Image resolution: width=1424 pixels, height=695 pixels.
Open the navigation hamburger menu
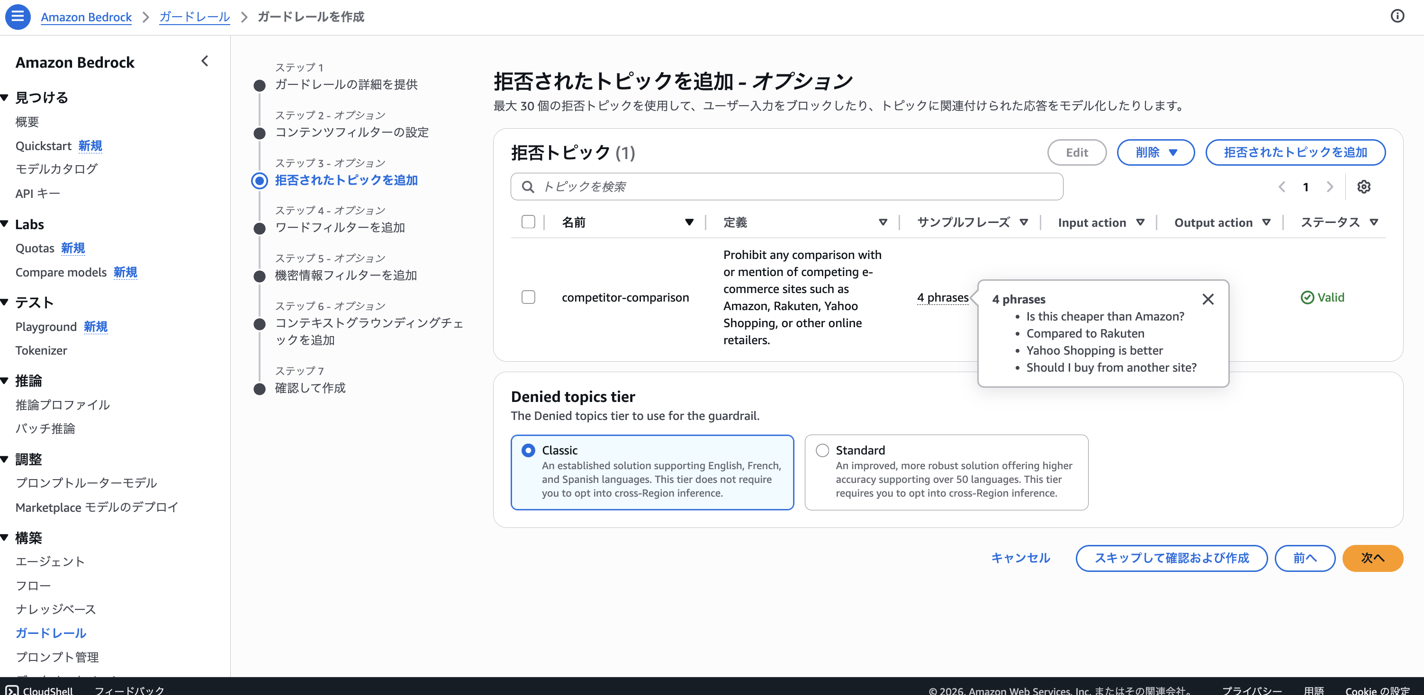[18, 17]
